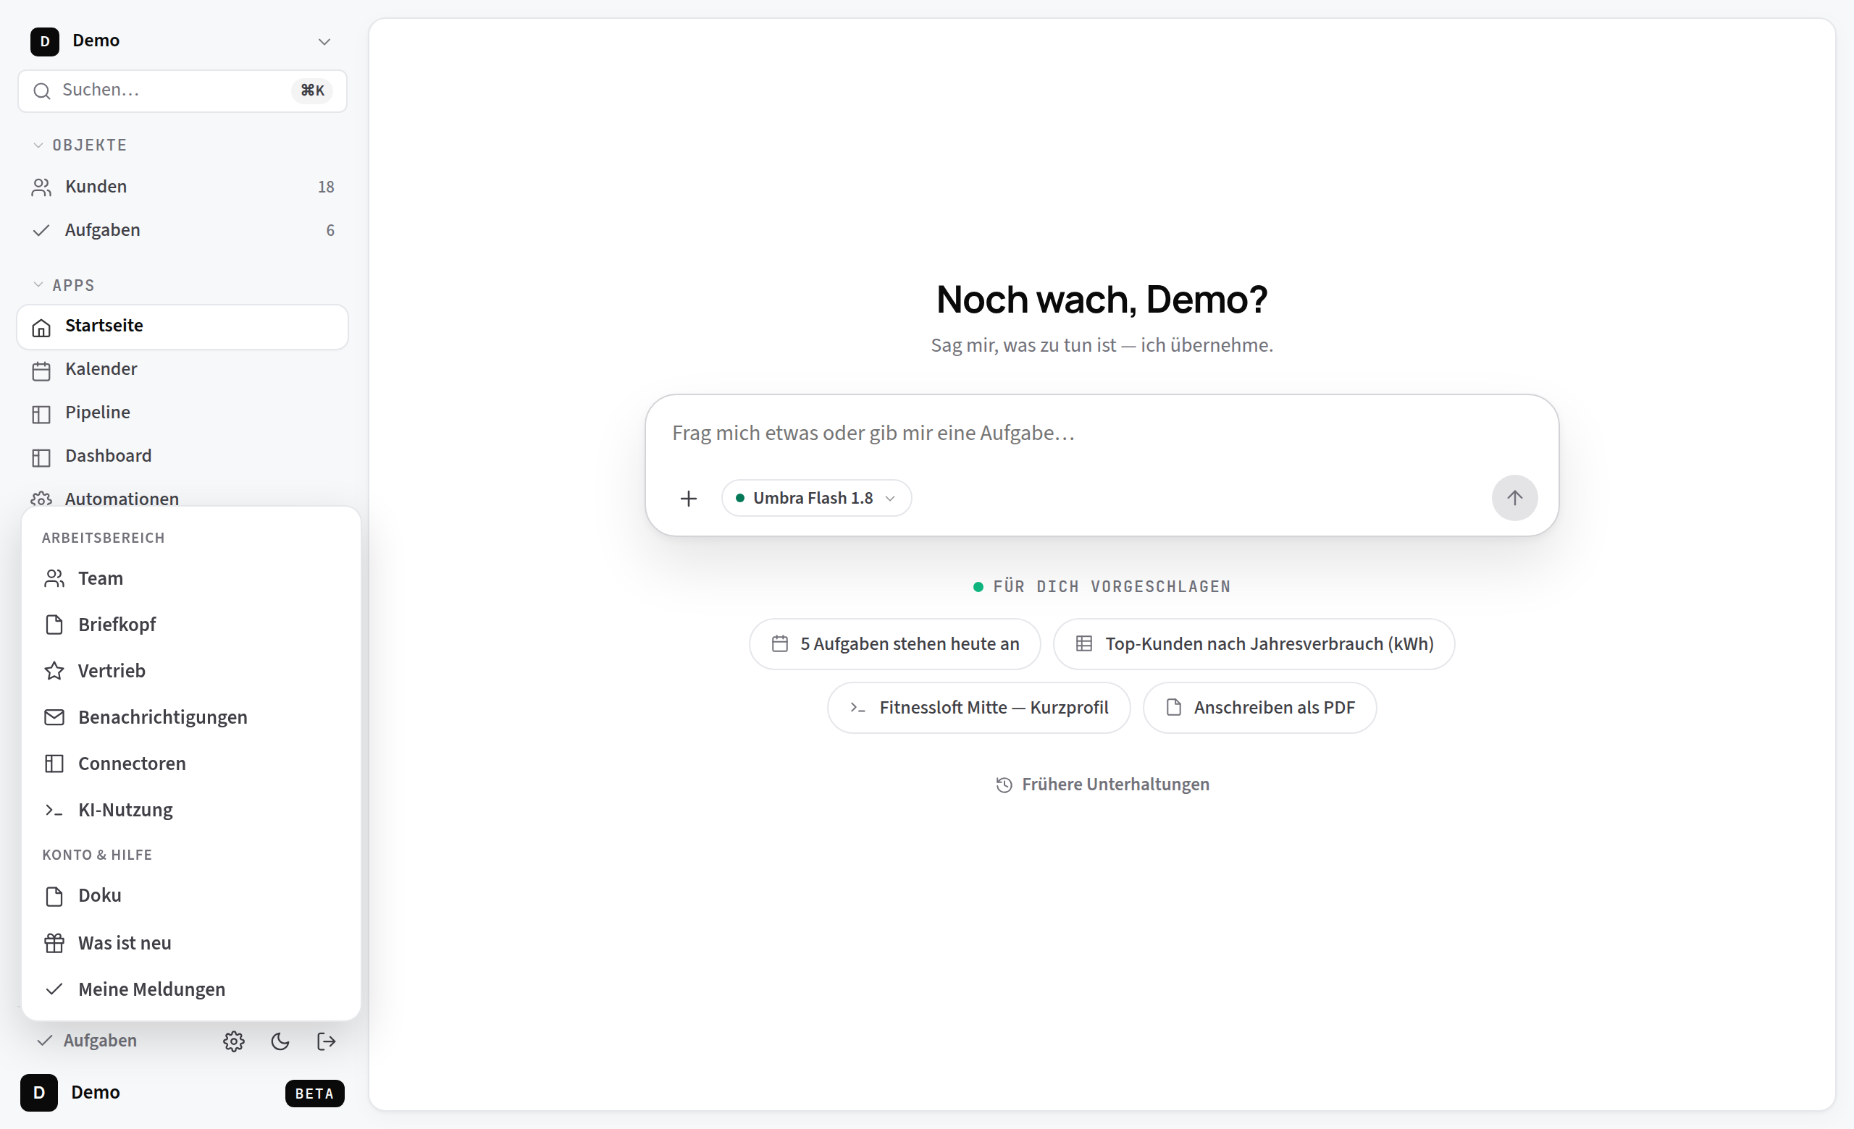Select Vertrieb in the popup menu
Screen dimensions: 1854x1129
tap(191, 671)
